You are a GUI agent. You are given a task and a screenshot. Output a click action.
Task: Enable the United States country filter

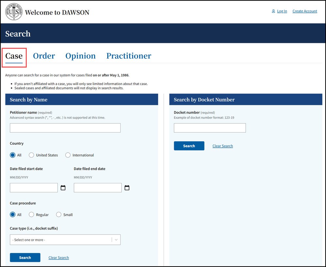31,155
